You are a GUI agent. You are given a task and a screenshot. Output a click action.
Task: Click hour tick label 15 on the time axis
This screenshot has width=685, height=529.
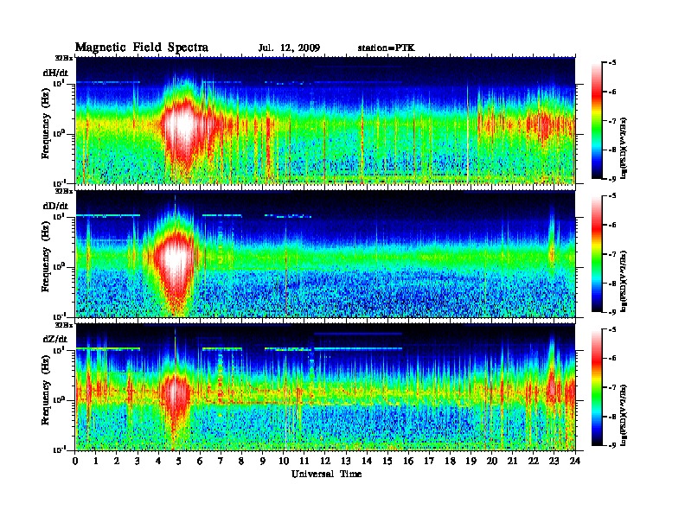tap(387, 461)
